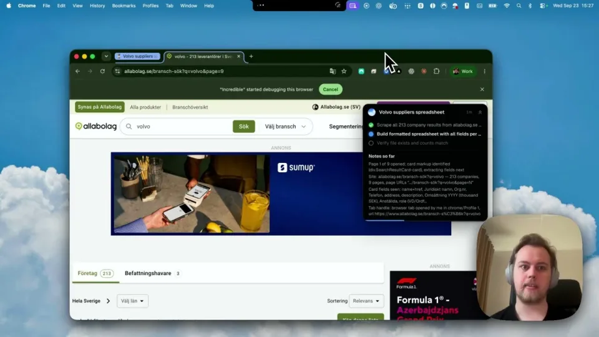599x337 pixels.
Task: Open the Branschöversikt link
Action: [x=190, y=107]
